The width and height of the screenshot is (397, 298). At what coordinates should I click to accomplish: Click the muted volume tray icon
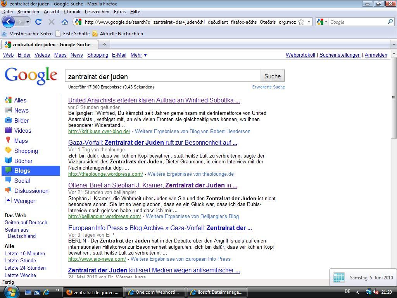point(376,292)
